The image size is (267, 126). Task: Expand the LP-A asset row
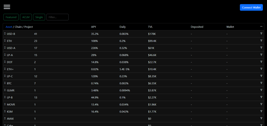5,55
